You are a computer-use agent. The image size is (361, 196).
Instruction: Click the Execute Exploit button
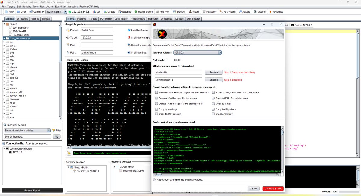pyautogui.click(x=32, y=191)
